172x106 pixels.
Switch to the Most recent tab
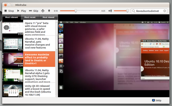point(30,17)
